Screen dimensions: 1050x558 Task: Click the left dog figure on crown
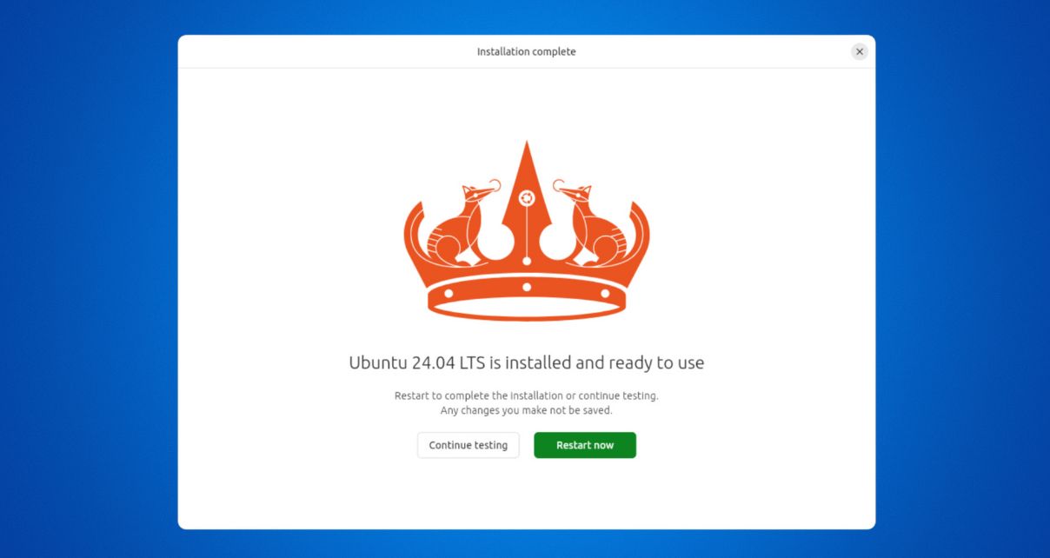point(466,223)
